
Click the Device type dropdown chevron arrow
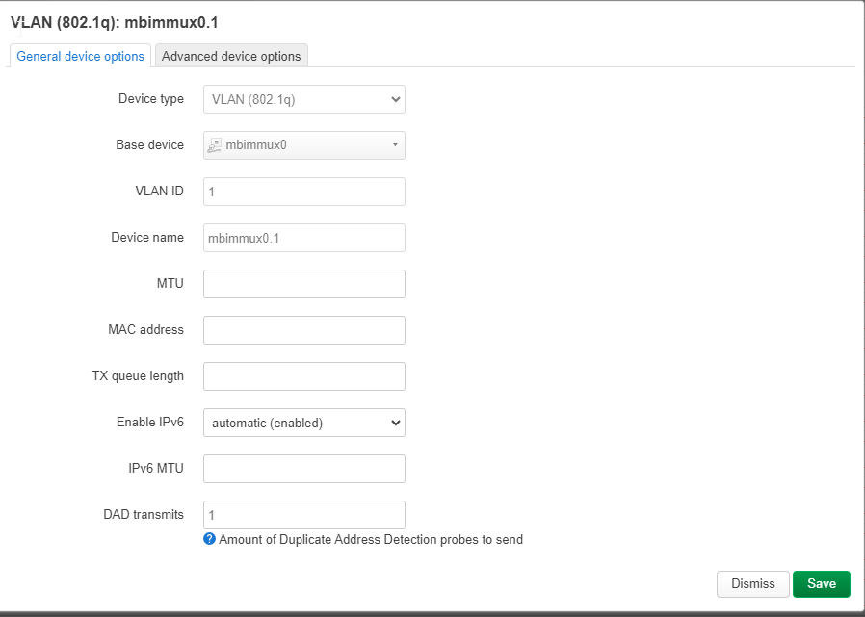(396, 100)
